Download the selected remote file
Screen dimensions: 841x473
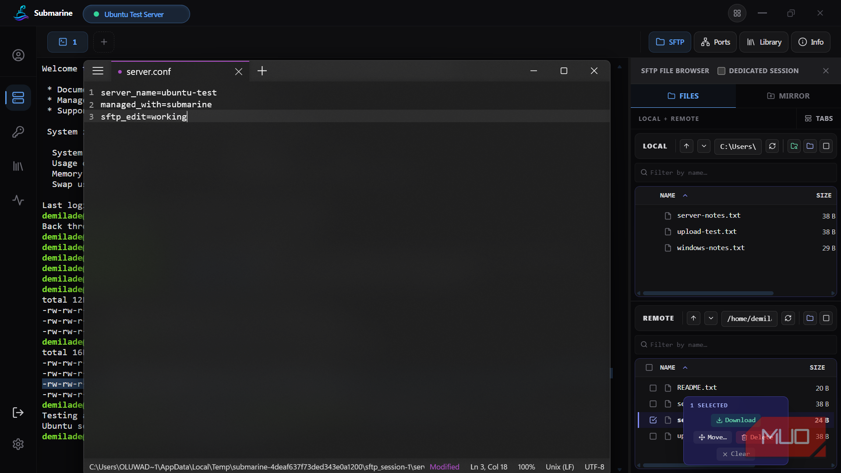(x=736, y=420)
